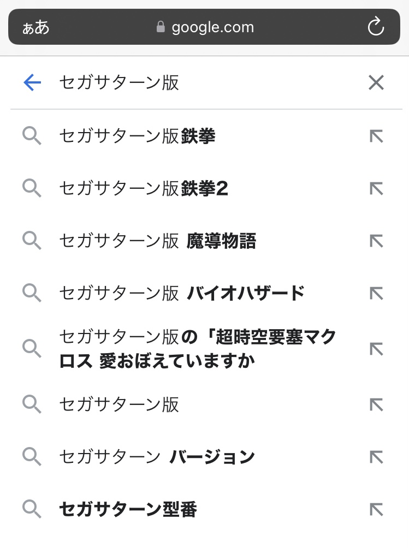The height and width of the screenshot is (548, 409).
Task: Clear the search field with X icon
Action: (x=376, y=83)
